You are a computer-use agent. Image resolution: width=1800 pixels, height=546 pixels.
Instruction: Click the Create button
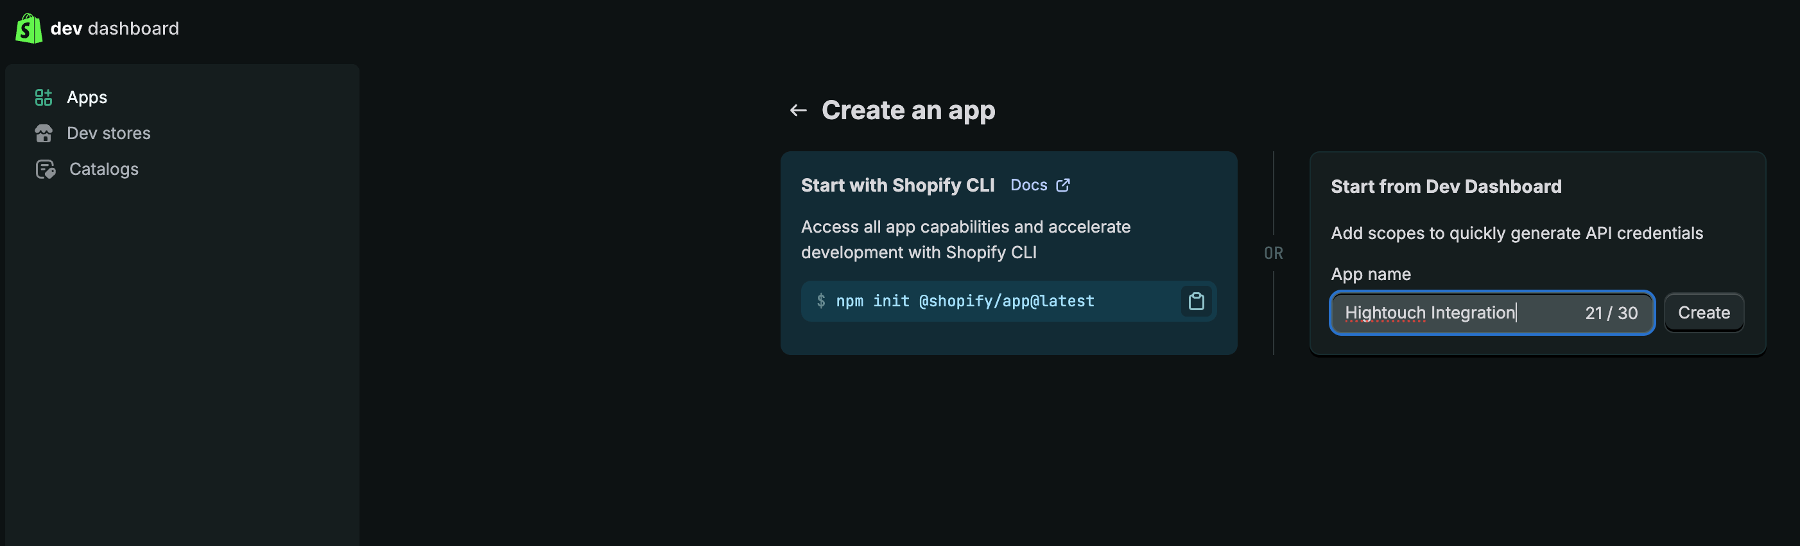(1704, 312)
